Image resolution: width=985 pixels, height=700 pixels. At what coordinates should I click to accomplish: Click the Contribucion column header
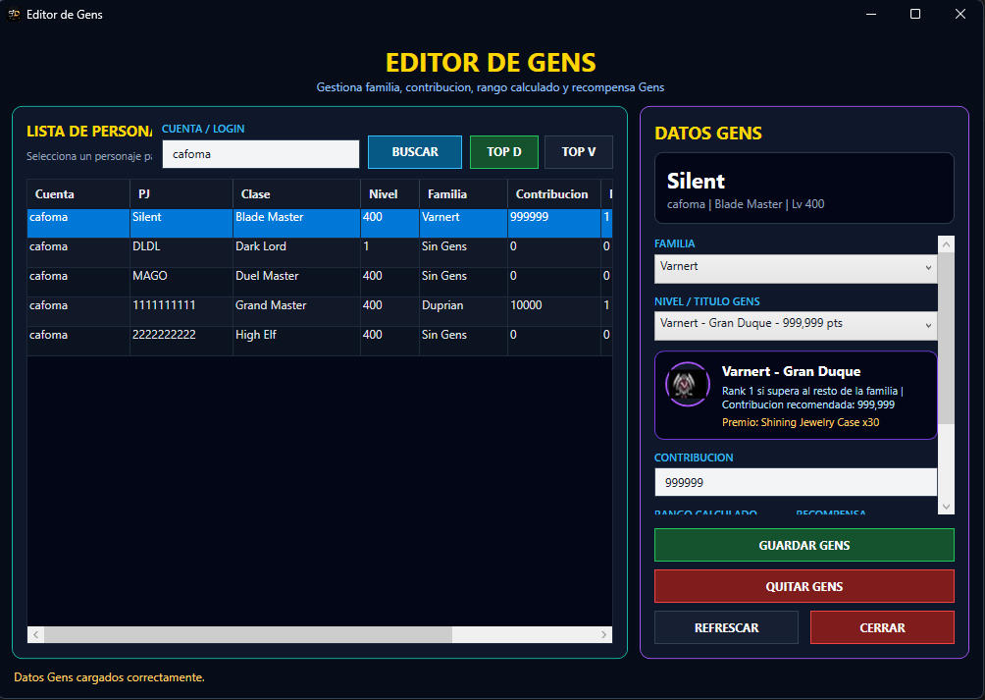click(554, 194)
